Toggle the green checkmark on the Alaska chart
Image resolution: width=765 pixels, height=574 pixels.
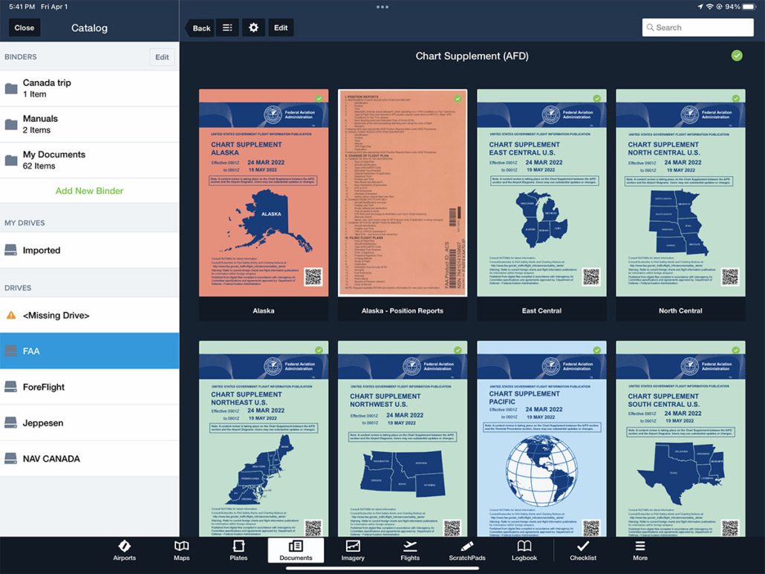(x=320, y=97)
